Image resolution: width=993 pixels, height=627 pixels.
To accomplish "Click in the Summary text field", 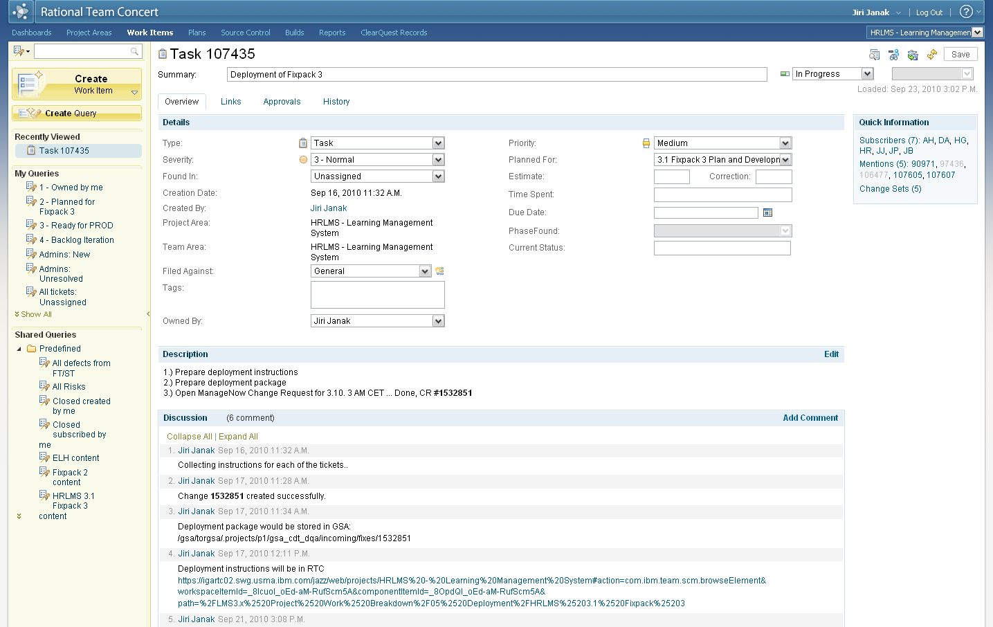I will click(x=497, y=75).
